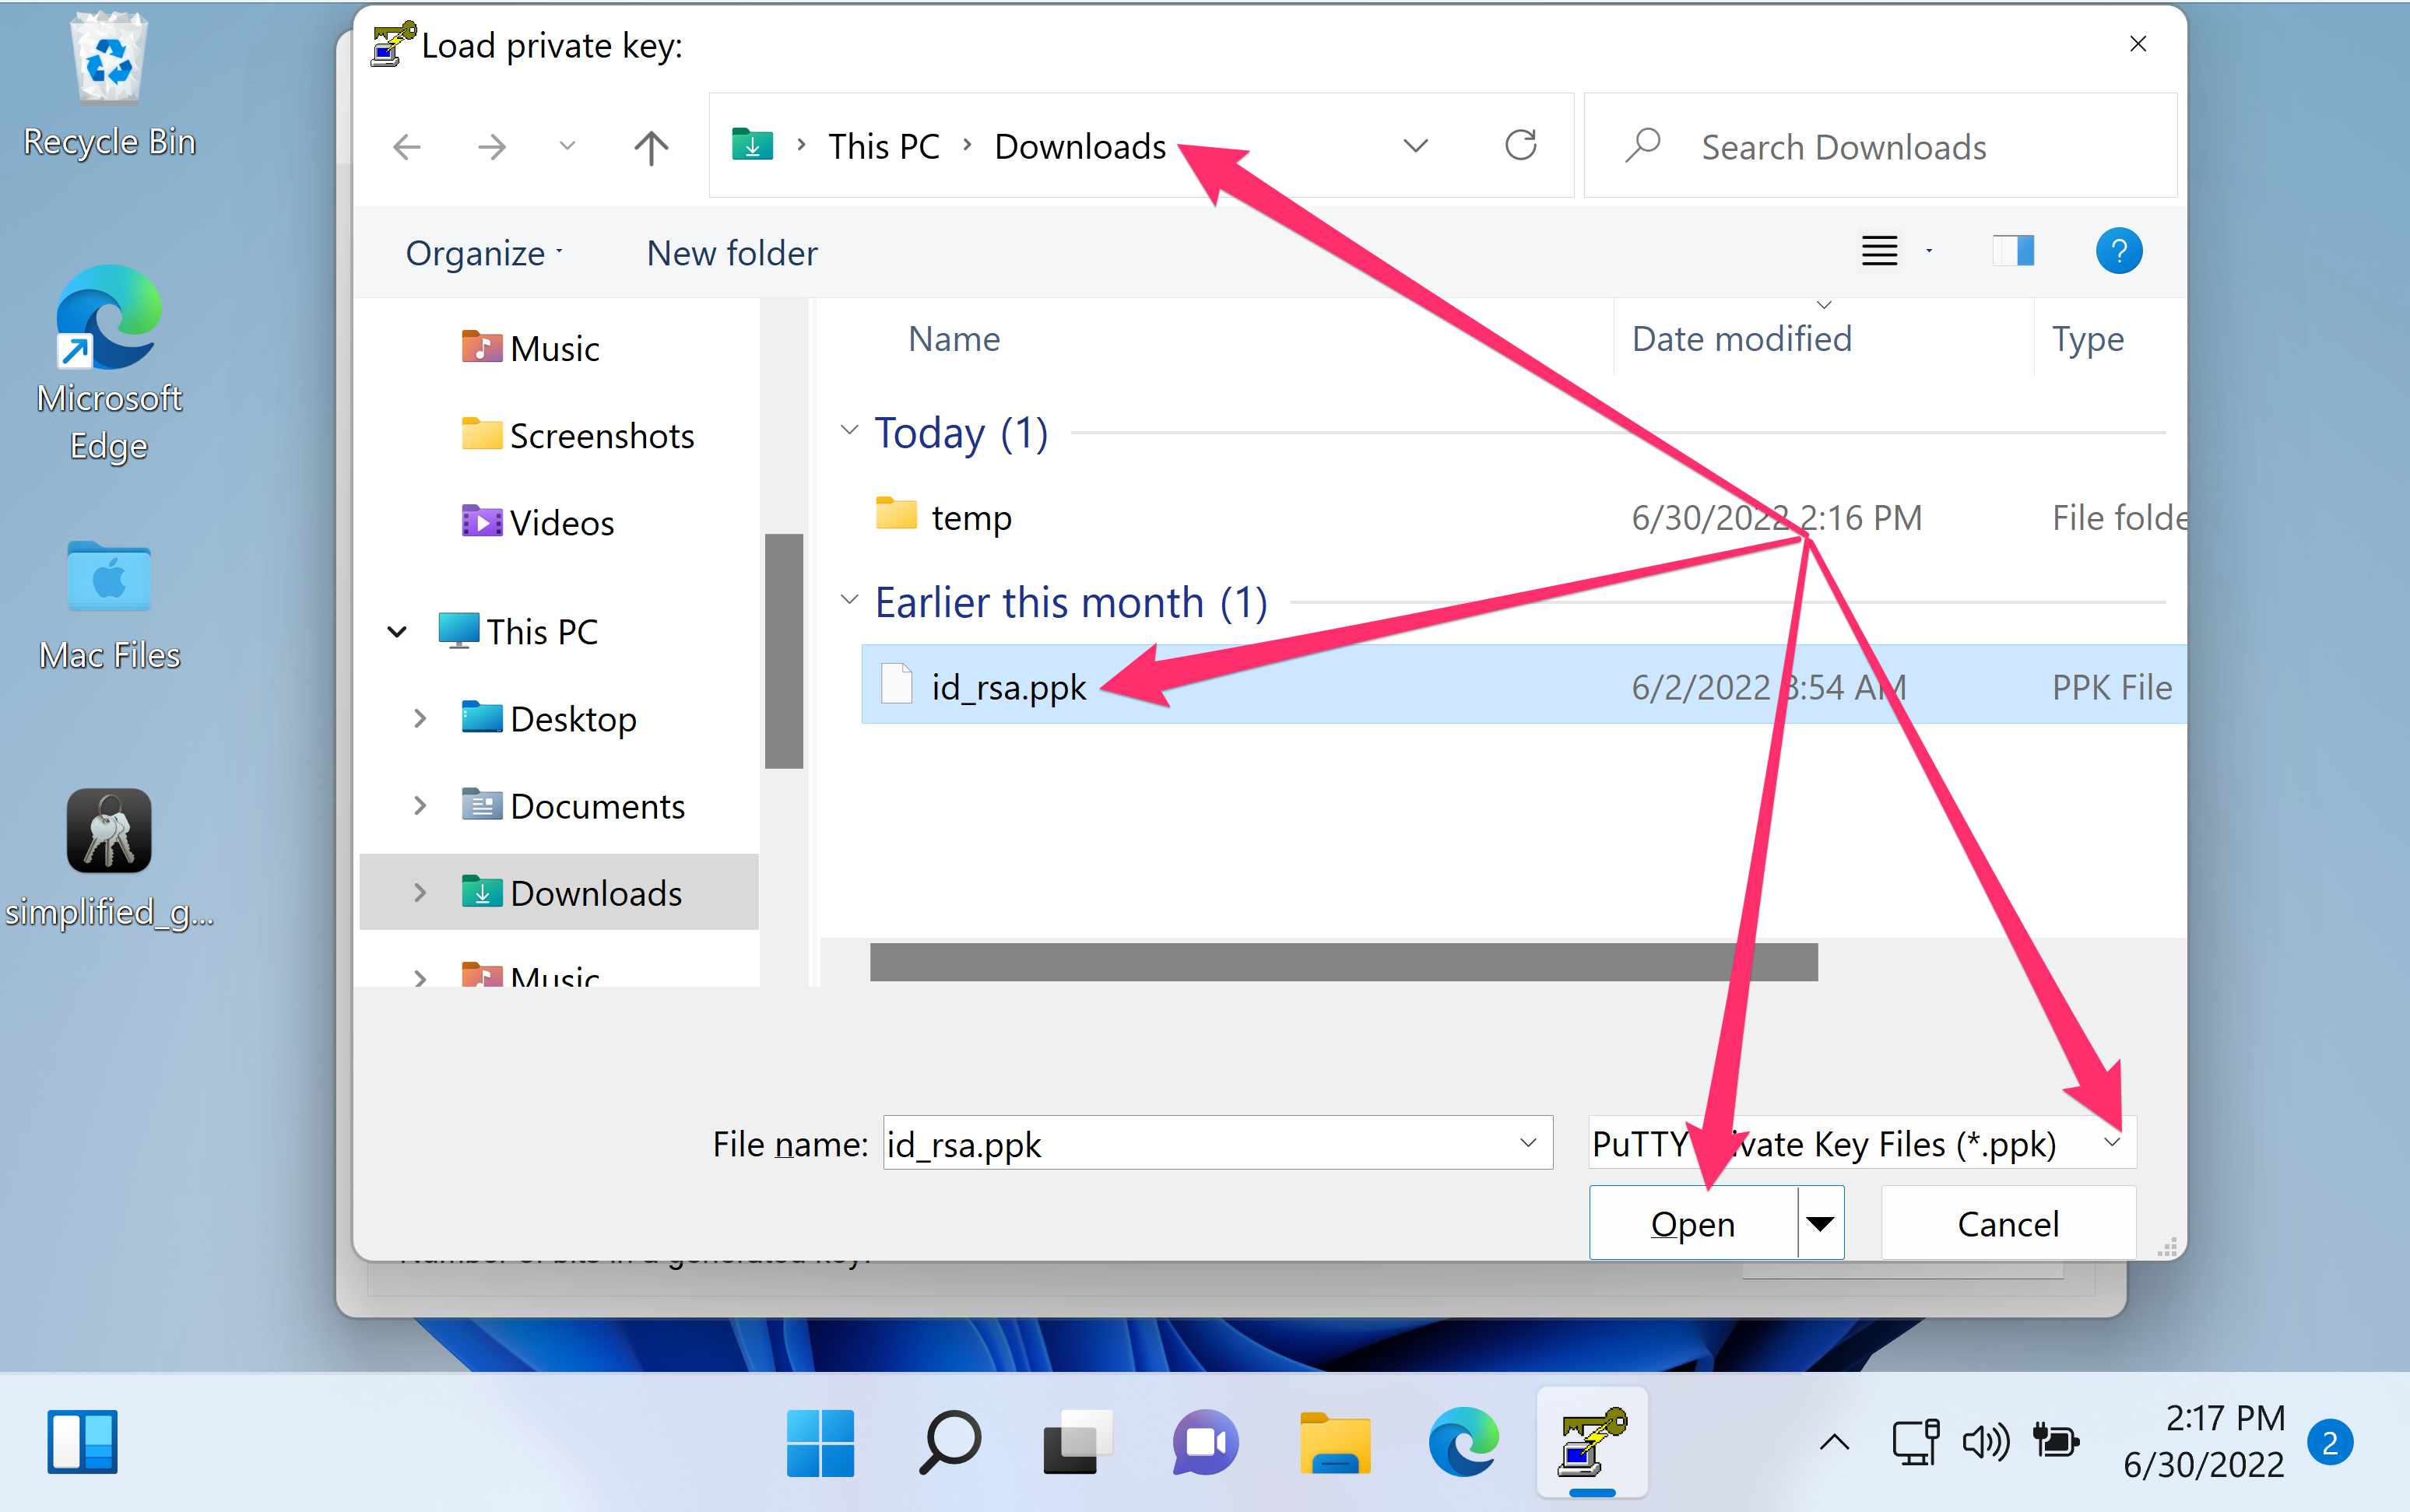Cancel the Load private key dialog
Screen dimensions: 2410x1512
(2007, 1223)
